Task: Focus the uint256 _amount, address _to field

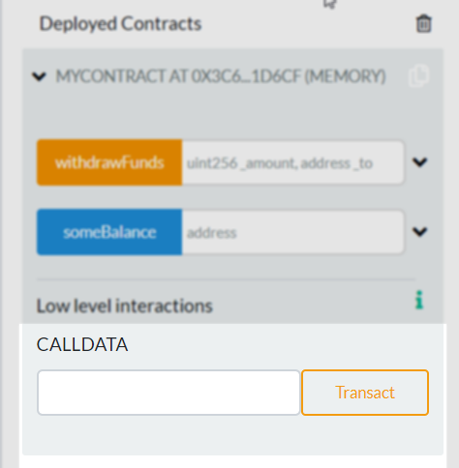Action: (292, 162)
